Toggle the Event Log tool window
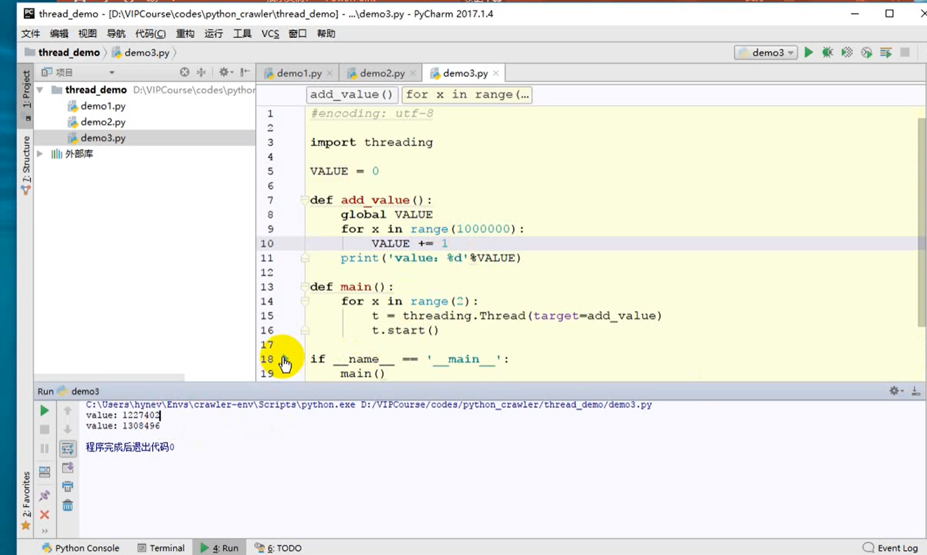927x555 pixels. click(x=891, y=548)
